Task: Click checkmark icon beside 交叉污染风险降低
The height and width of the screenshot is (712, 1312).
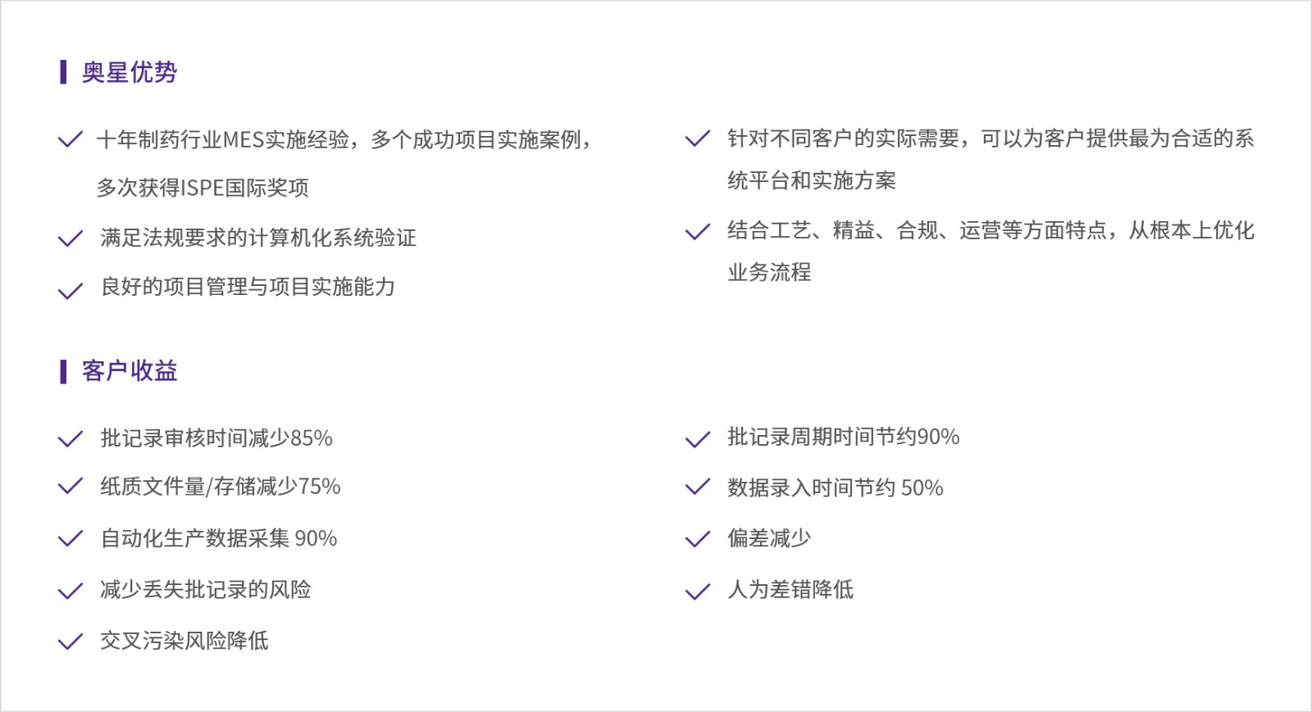Action: [x=71, y=641]
